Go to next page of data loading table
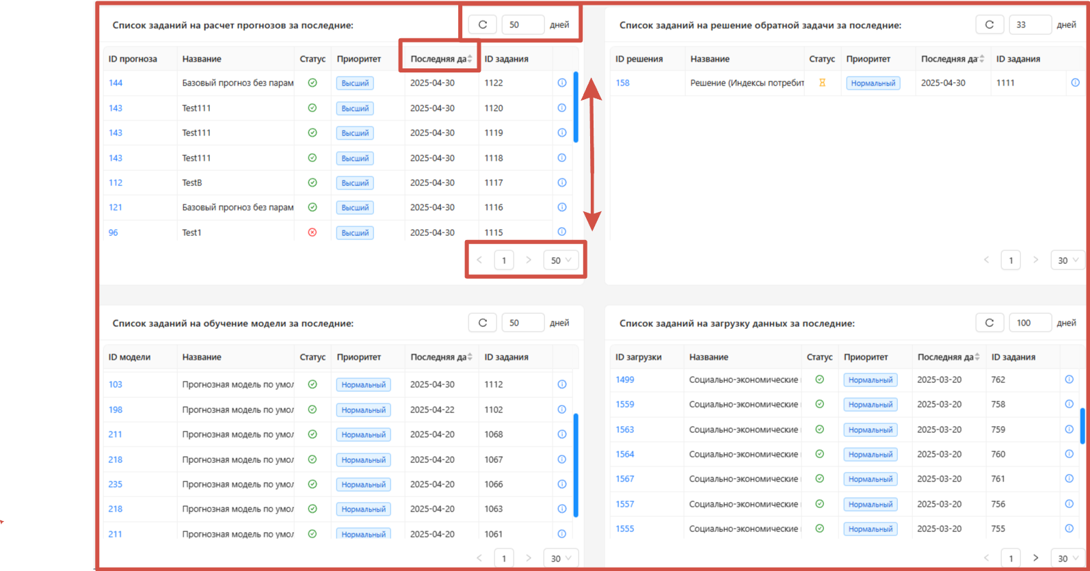Image resolution: width=1090 pixels, height=571 pixels. pos(1036,559)
